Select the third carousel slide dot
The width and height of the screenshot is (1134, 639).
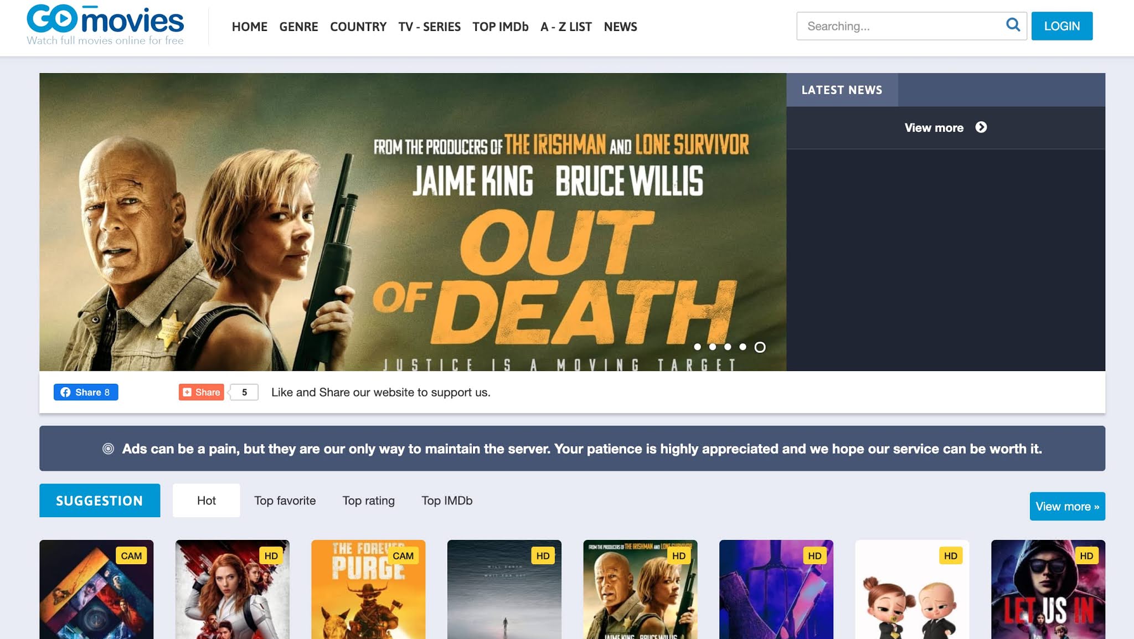click(728, 347)
